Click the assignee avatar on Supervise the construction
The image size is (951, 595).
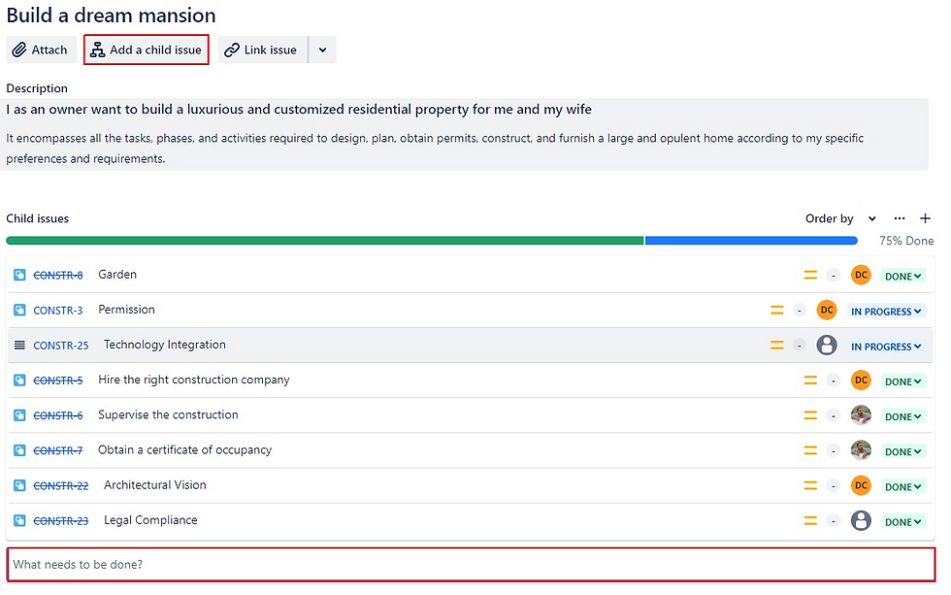[x=861, y=415]
